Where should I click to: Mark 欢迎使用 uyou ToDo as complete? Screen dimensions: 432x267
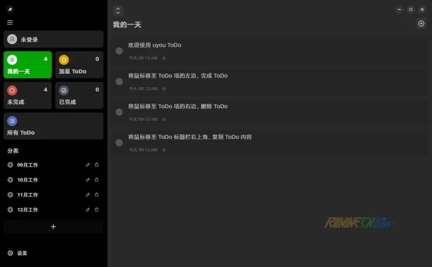[119, 51]
